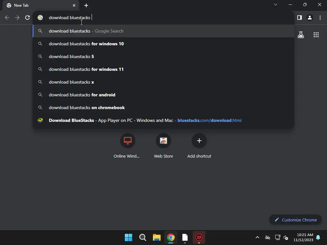The image size is (327, 245).
Task: Open the bluestacks.com/download.html suggestion
Action: pos(163,120)
